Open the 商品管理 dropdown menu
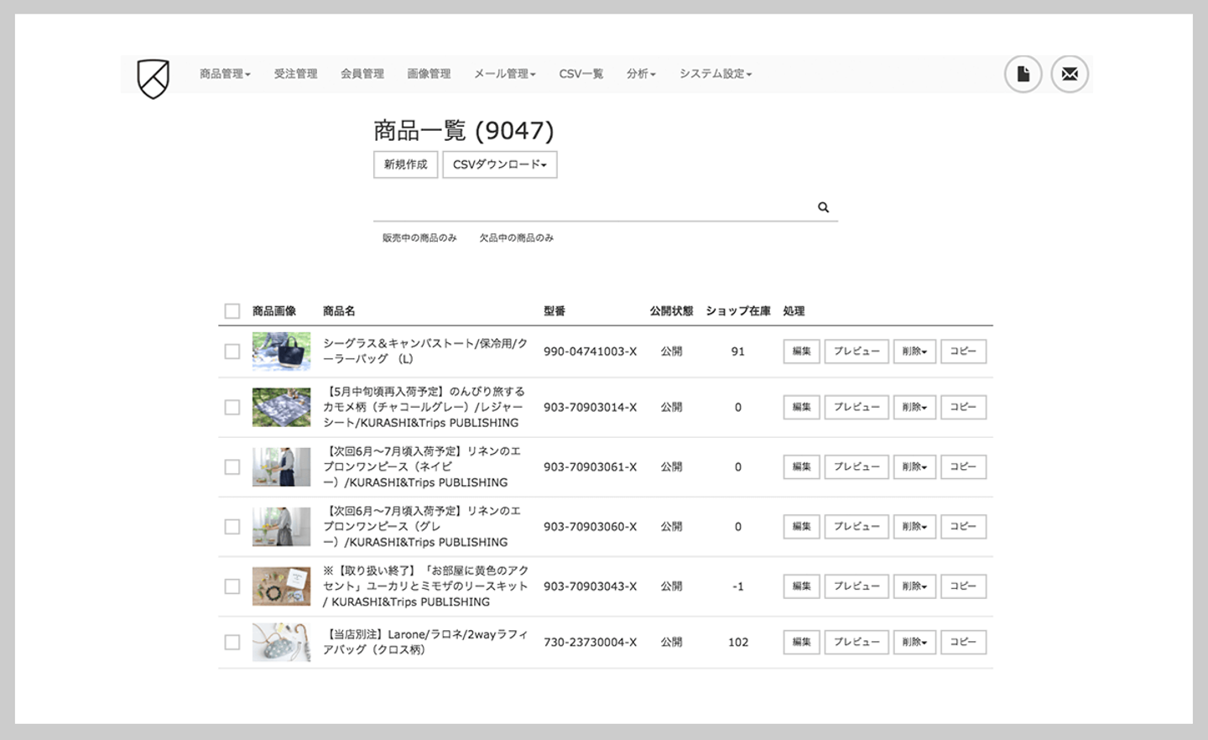The height and width of the screenshot is (740, 1208). tap(225, 74)
